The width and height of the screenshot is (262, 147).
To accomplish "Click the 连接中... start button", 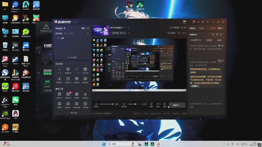I will 177,105.
